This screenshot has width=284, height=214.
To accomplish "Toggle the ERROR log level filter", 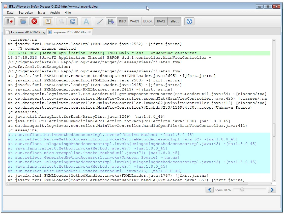I will point(148,21).
